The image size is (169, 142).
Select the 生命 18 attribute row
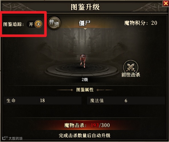coord(43,101)
